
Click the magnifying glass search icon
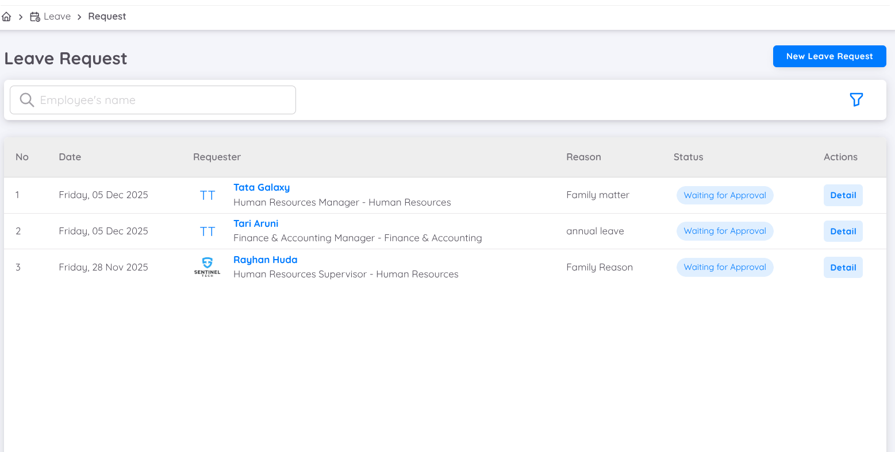coord(26,99)
